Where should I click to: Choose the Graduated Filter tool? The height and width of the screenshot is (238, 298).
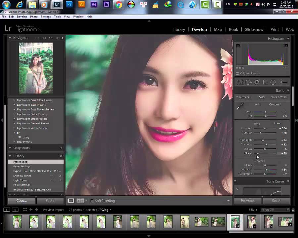[x=265, y=82]
